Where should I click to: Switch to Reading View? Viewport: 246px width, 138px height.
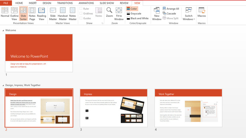pyautogui.click(x=41, y=14)
